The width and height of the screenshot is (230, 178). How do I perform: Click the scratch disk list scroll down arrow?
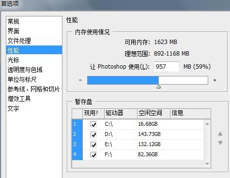coord(207,164)
